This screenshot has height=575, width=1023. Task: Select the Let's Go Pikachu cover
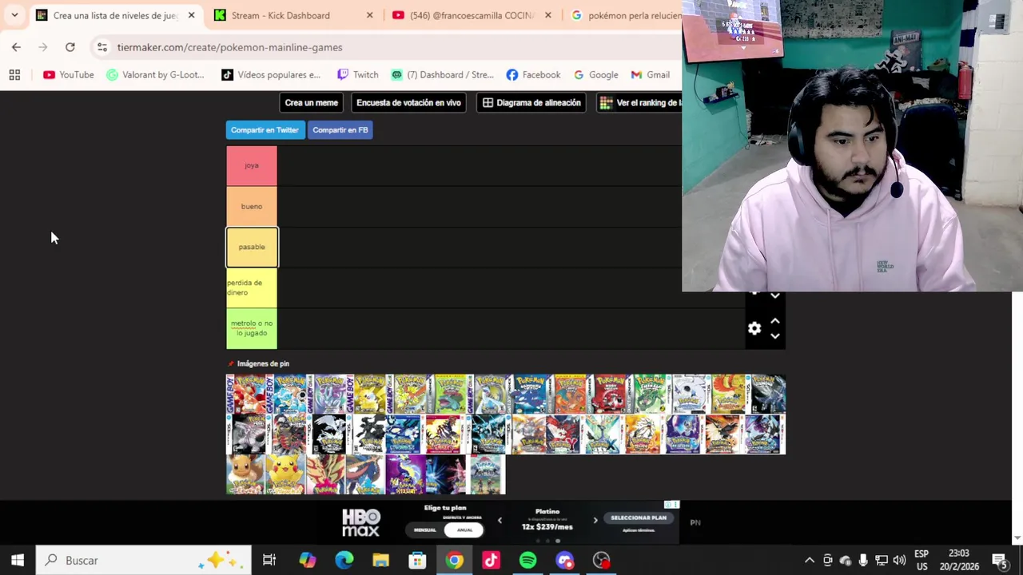coord(286,474)
